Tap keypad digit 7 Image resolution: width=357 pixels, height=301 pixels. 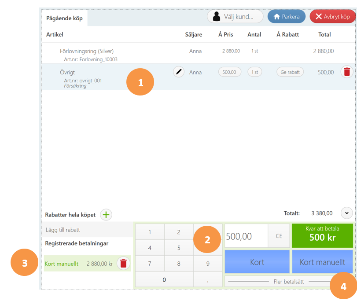pos(150,264)
